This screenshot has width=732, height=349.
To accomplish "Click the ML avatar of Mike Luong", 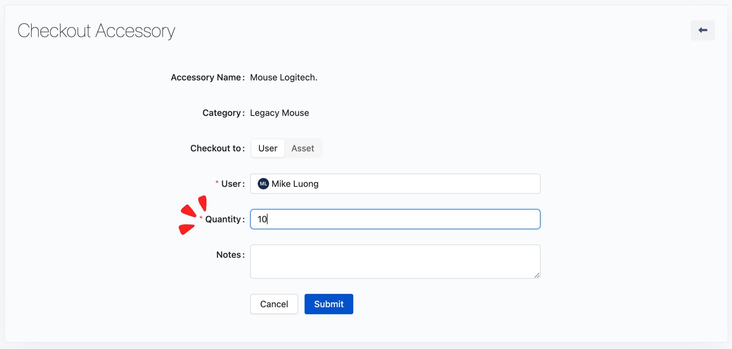I will click(x=263, y=184).
